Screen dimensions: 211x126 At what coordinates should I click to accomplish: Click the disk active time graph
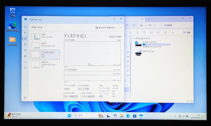click(x=92, y=54)
